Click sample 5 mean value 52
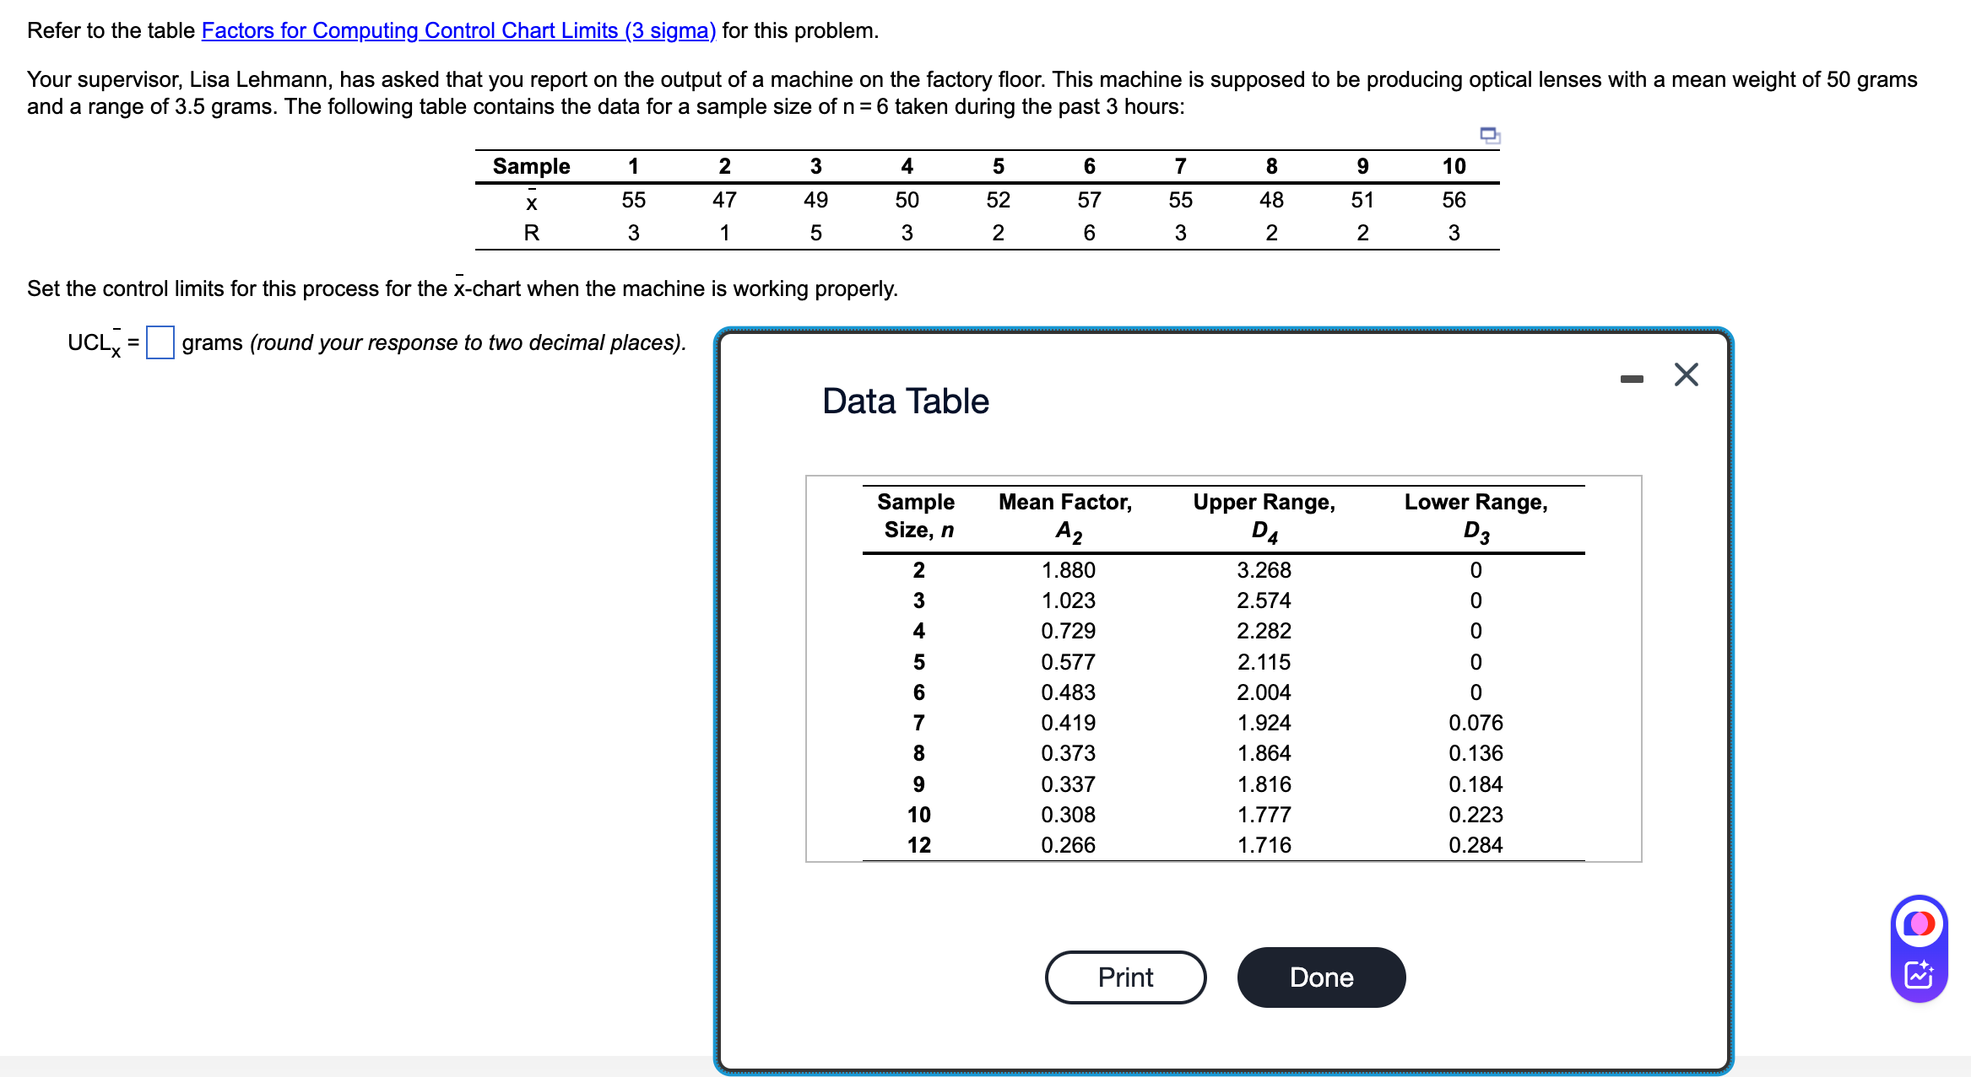 [x=998, y=200]
